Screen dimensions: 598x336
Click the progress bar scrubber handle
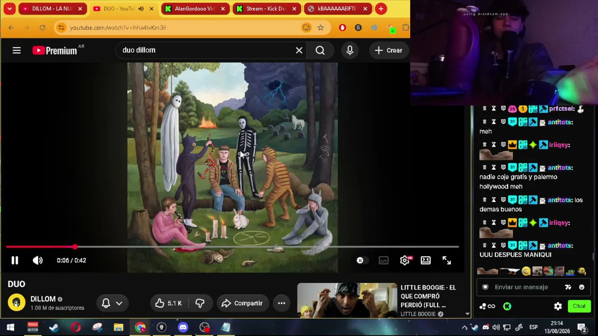point(75,246)
